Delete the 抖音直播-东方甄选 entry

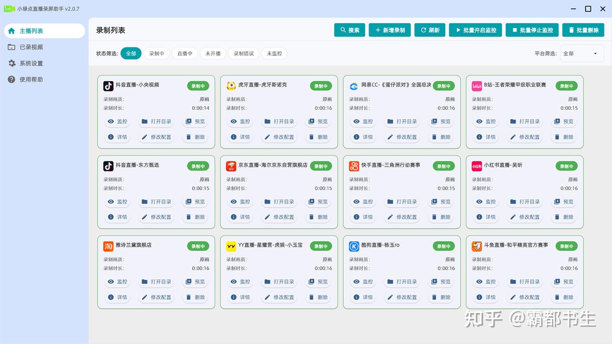coord(195,217)
